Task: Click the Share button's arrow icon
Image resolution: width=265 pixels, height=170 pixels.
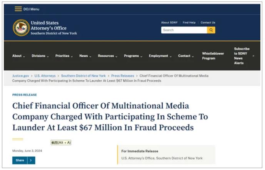Action: [x=32, y=160]
